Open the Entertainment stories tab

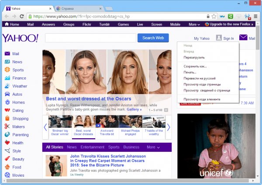(93, 147)
